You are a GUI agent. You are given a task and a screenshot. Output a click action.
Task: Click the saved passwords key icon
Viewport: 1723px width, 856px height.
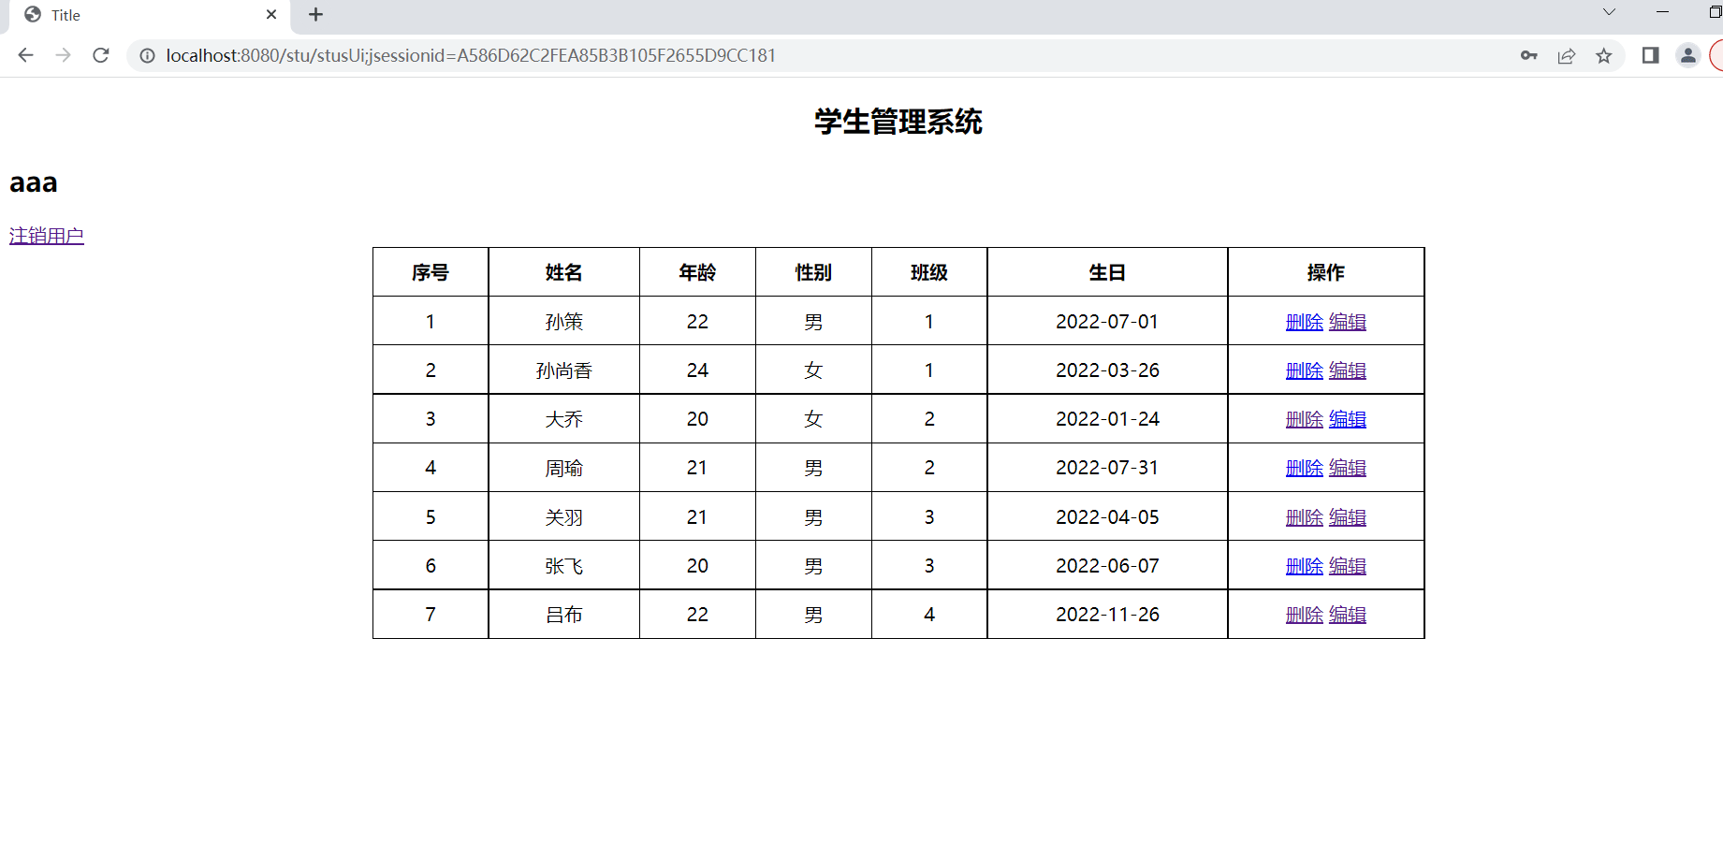[x=1528, y=55]
